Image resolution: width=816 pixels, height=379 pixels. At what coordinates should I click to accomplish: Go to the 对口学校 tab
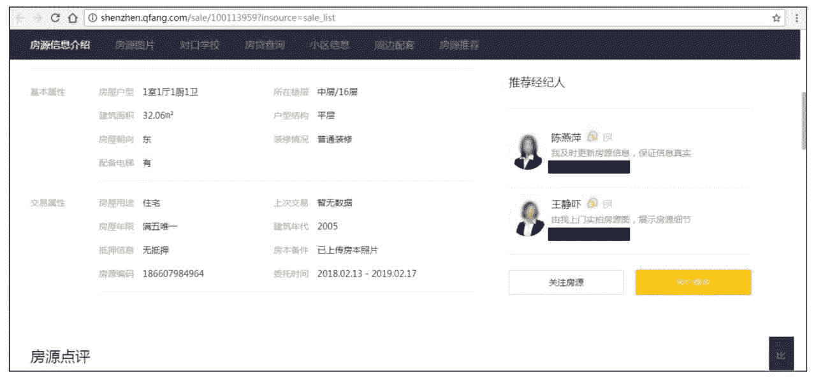tap(200, 45)
